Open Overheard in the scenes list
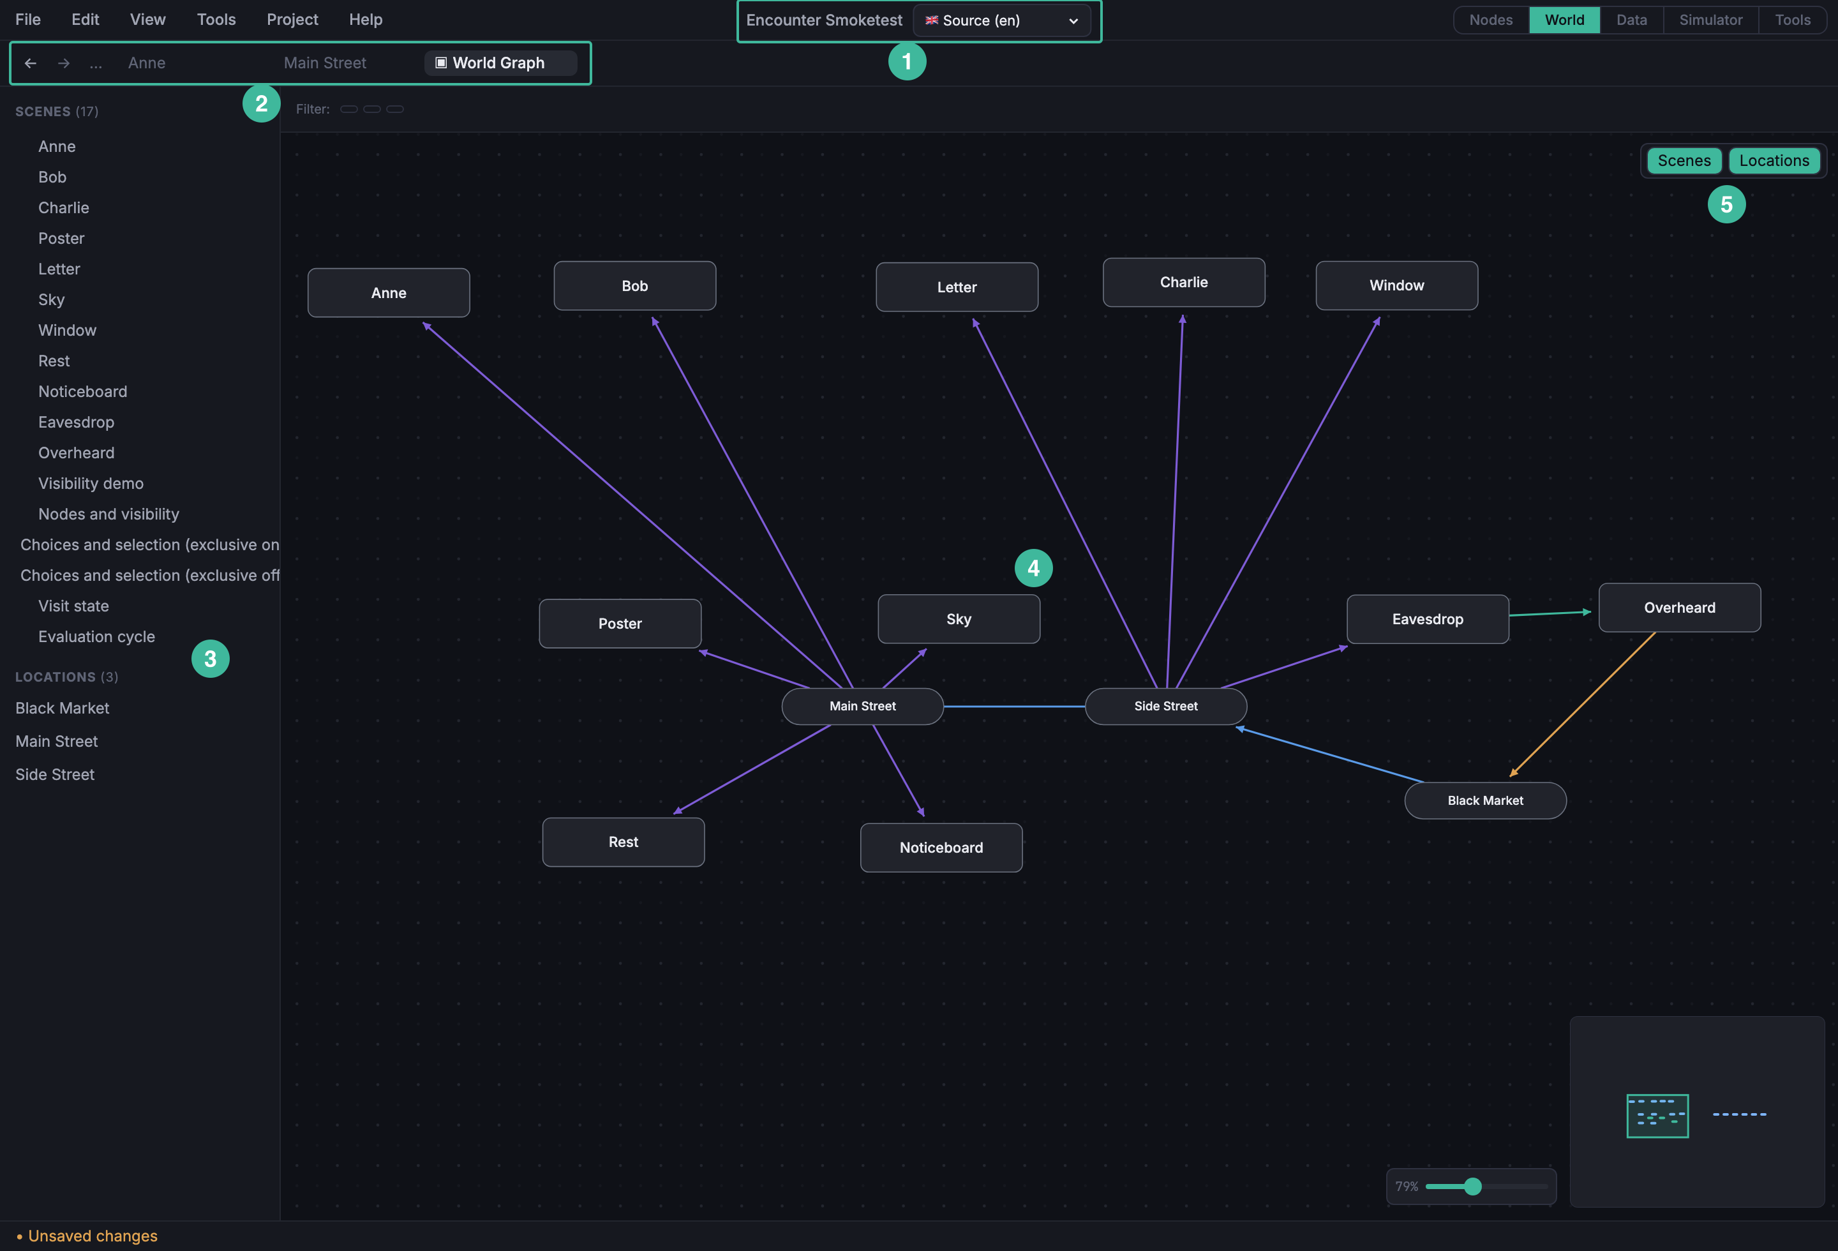This screenshot has height=1251, width=1838. [76, 453]
